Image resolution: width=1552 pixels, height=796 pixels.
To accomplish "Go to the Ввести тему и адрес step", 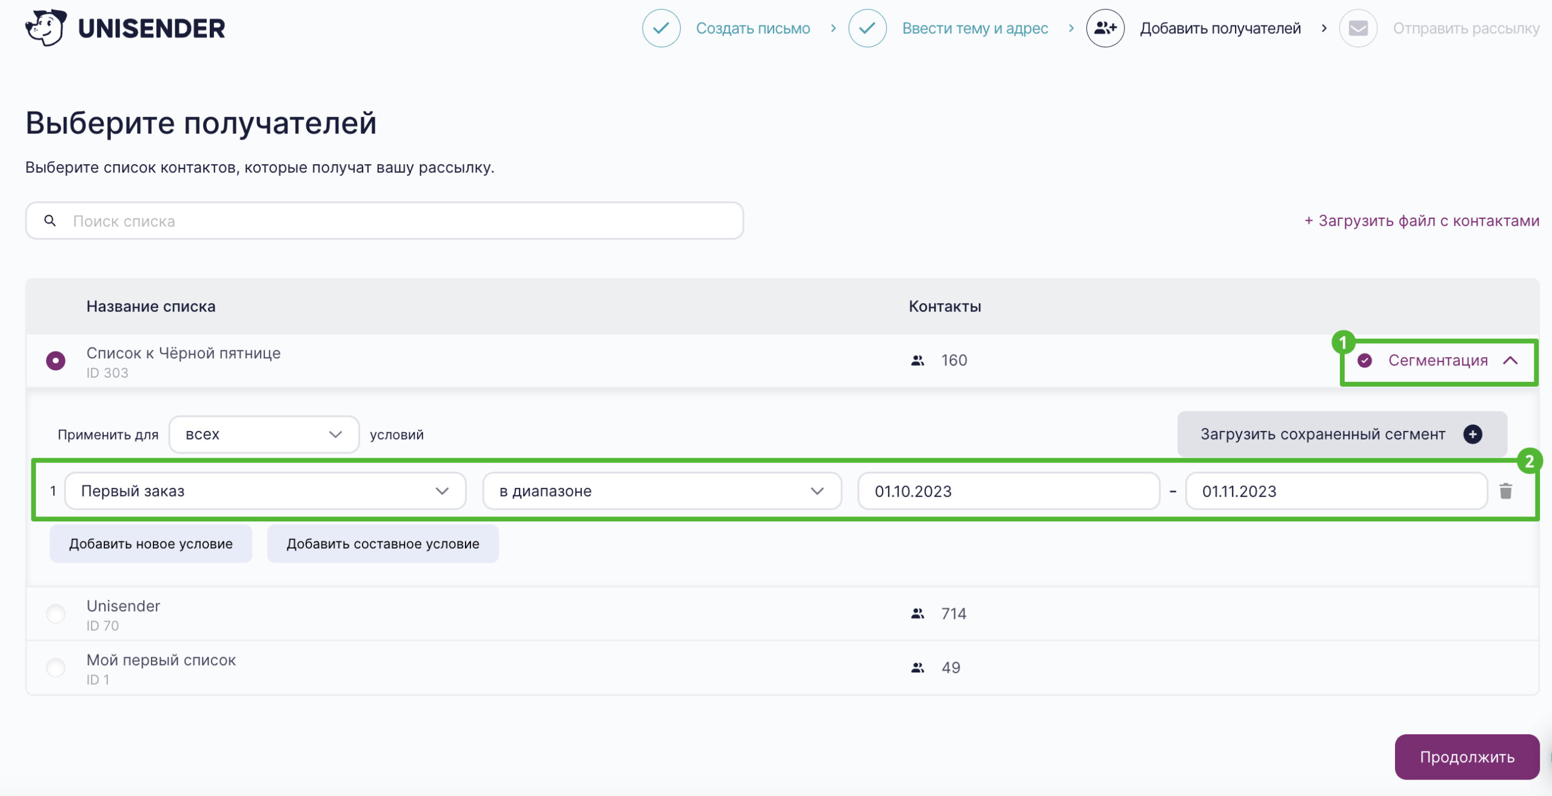I will pyautogui.click(x=975, y=28).
